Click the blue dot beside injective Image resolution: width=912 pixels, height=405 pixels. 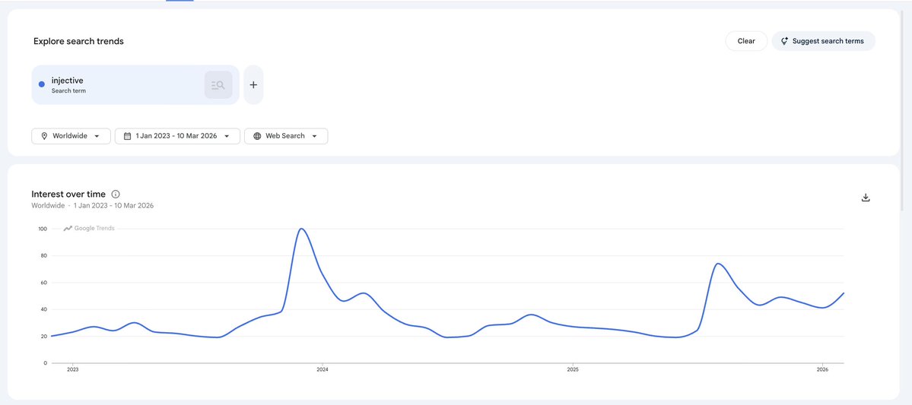point(42,84)
